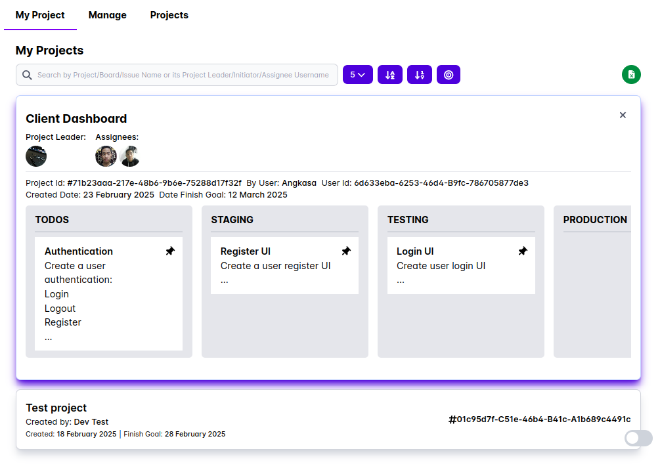Click pin icon on Login UI card
The height and width of the screenshot is (470, 660).
point(522,251)
